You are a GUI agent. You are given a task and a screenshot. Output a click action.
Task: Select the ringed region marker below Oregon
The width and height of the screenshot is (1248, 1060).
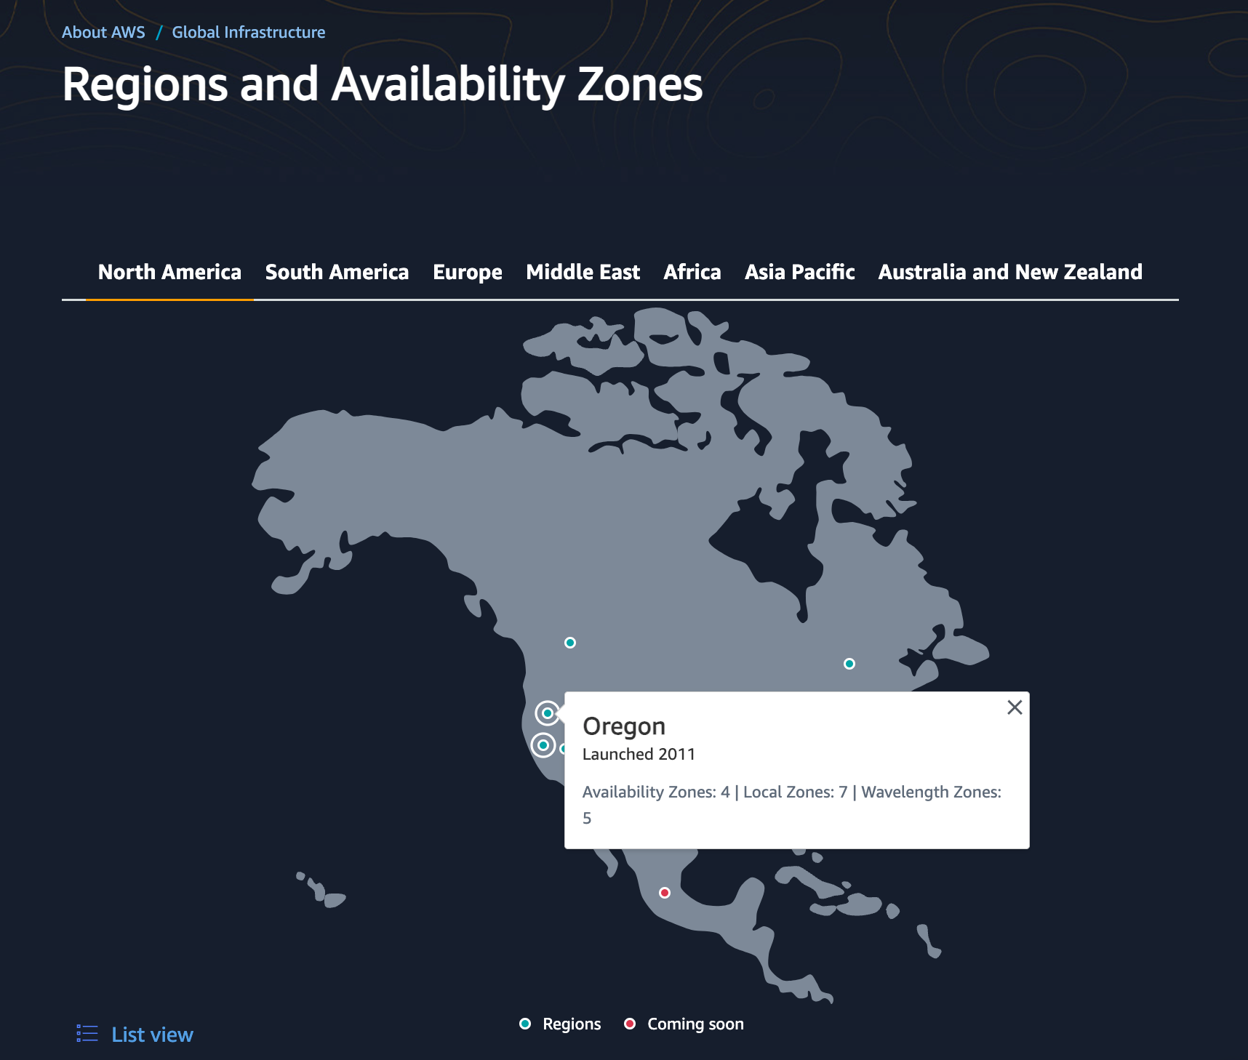coord(543,745)
